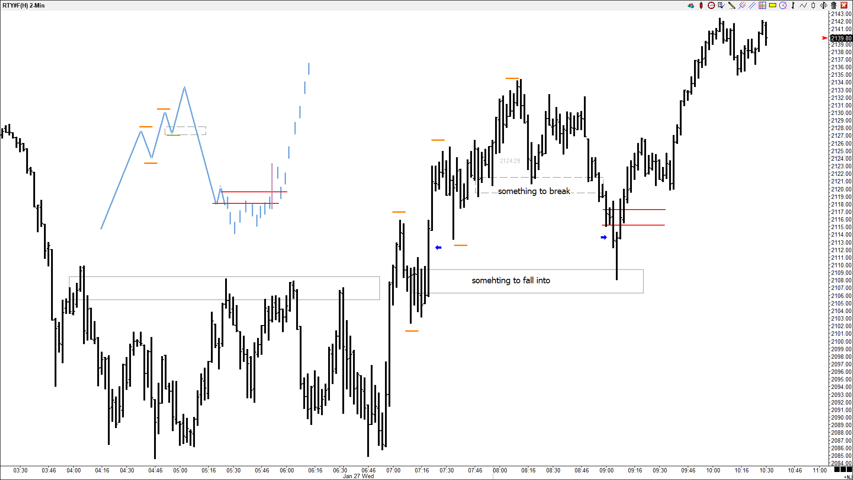This screenshot has width=853, height=480.
Task: Switch to line chart type
Action: coord(803,5)
